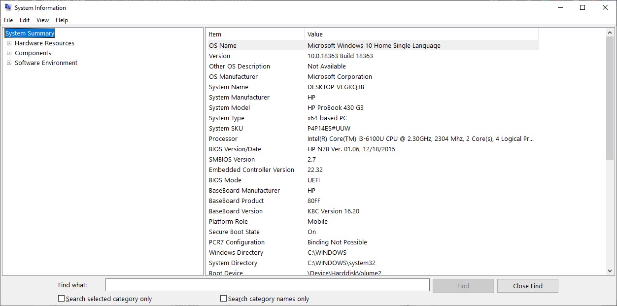Open the File menu
Screen dimensions: 617x306
point(8,20)
